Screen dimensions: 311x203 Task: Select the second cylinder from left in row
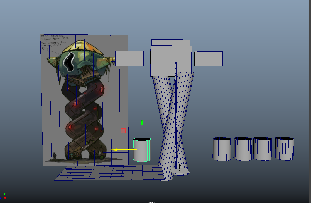[x=243, y=149]
